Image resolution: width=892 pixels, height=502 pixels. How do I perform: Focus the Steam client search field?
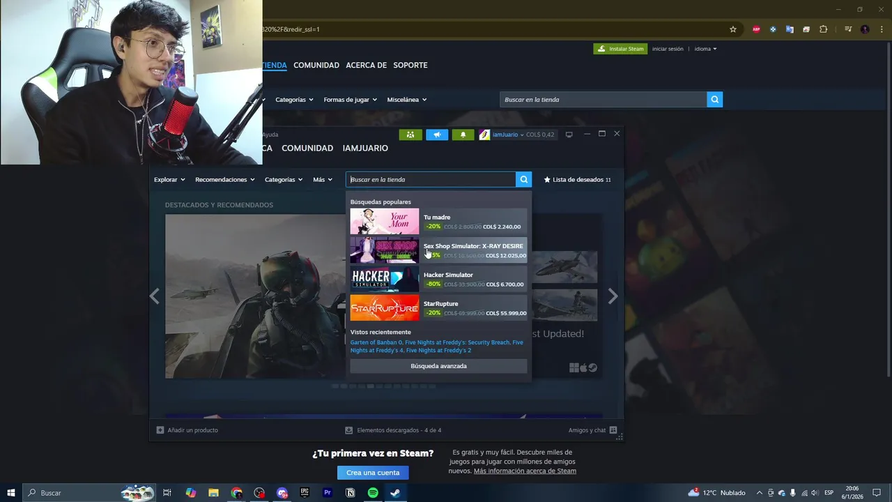point(431,179)
